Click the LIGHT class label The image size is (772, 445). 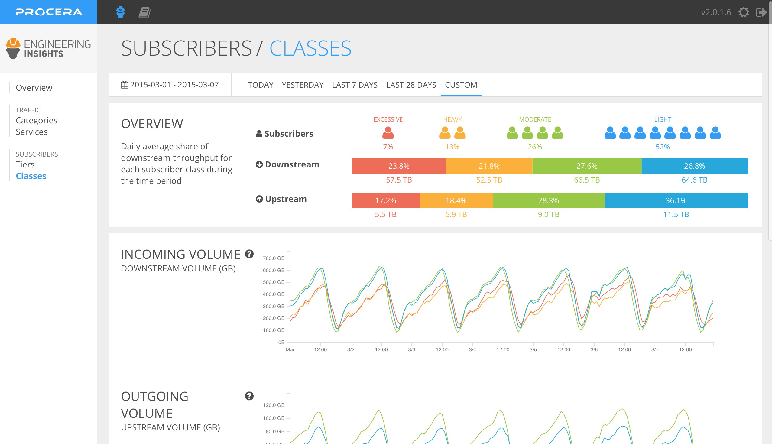pos(663,119)
